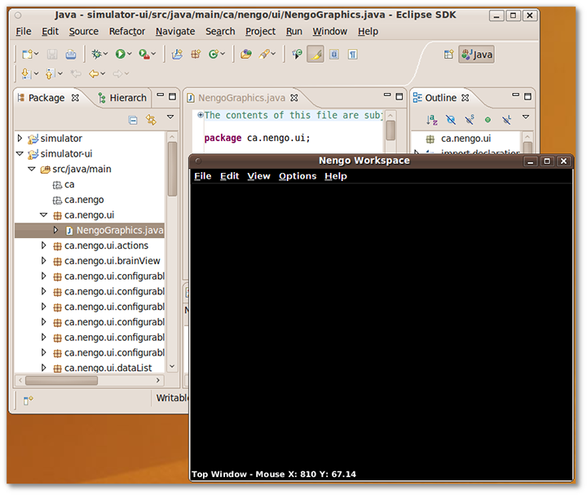Screen dimensions: 587x495
Task: Open the Eclipse Navigate menu
Action: [x=175, y=32]
